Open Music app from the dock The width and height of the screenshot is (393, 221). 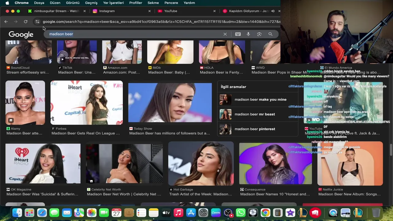tap(178, 213)
